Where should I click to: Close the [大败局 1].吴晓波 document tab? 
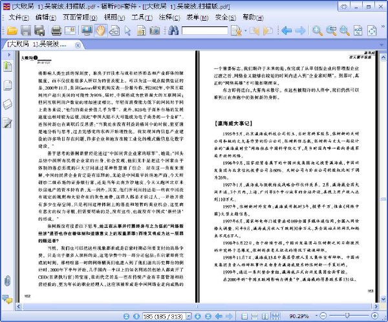click(78, 45)
